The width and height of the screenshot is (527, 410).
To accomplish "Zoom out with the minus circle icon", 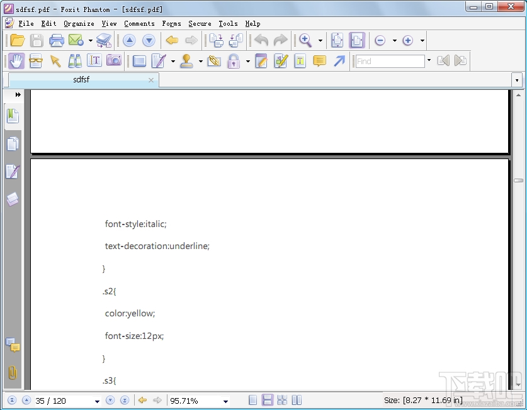I will [380, 41].
